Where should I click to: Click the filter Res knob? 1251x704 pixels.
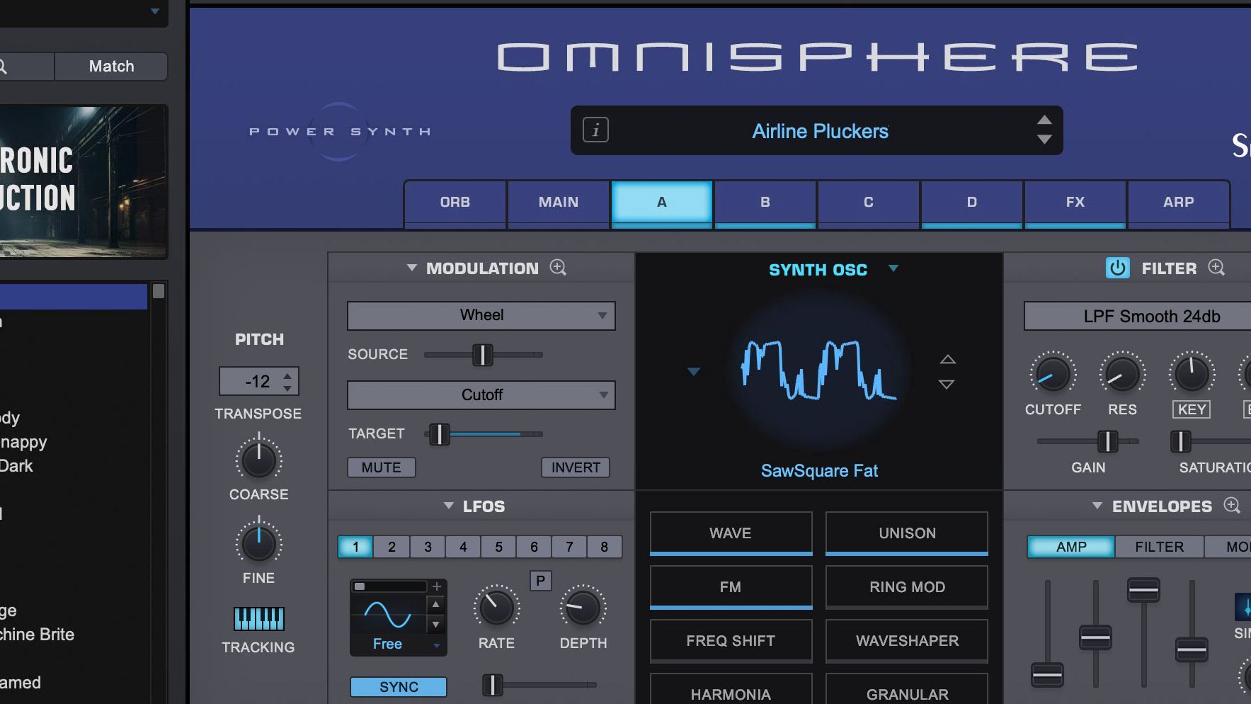1122,374
